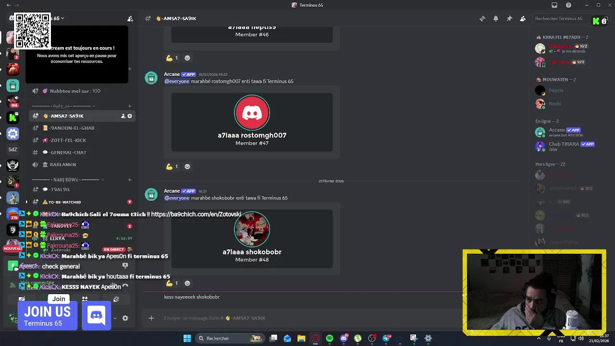Go back with the left arrow
The width and height of the screenshot is (615, 346).
click(9, 5)
